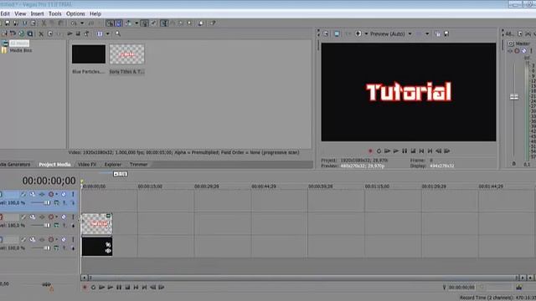Save preview snapshot to file
The height and width of the screenshot is (301, 536).
[x=446, y=33]
